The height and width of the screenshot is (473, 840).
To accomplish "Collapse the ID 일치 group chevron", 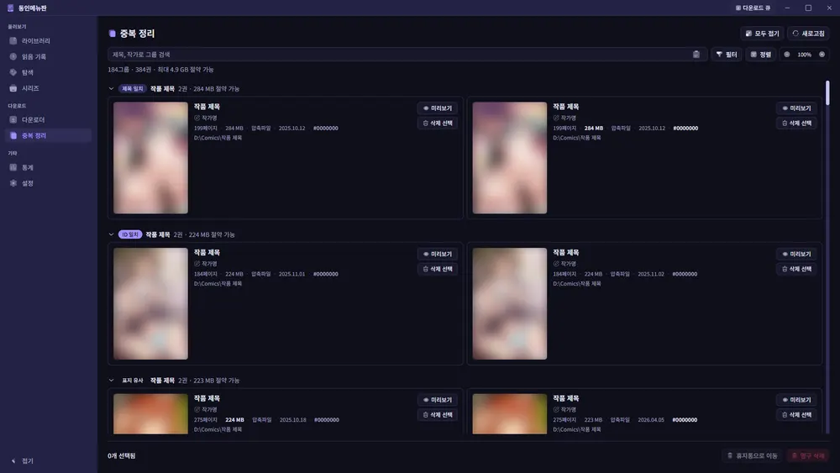I will (112, 234).
